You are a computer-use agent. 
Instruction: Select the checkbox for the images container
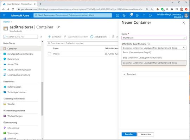tap(50, 54)
